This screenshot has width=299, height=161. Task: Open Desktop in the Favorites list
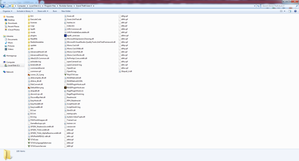11,20
